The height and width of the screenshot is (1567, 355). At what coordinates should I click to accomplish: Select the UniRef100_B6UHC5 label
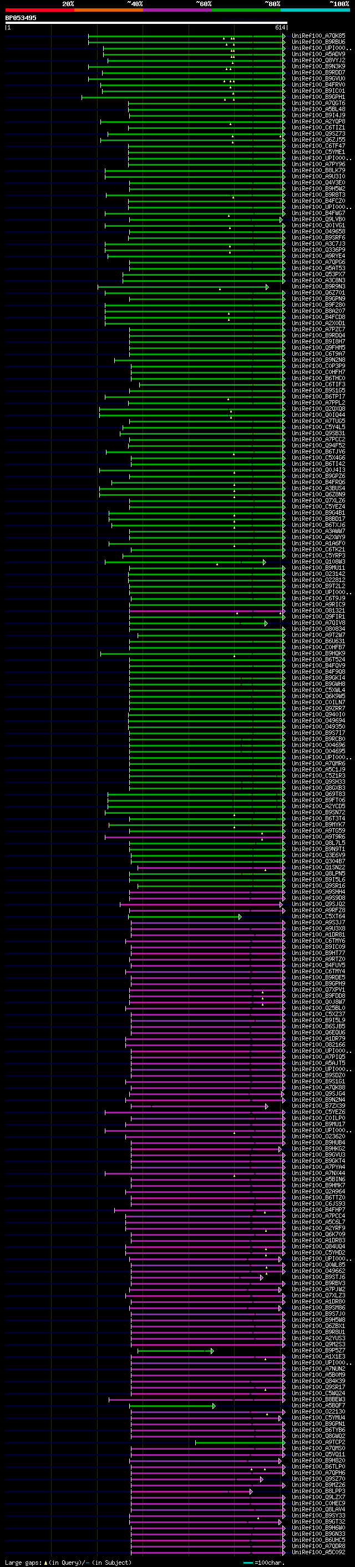318,1540
